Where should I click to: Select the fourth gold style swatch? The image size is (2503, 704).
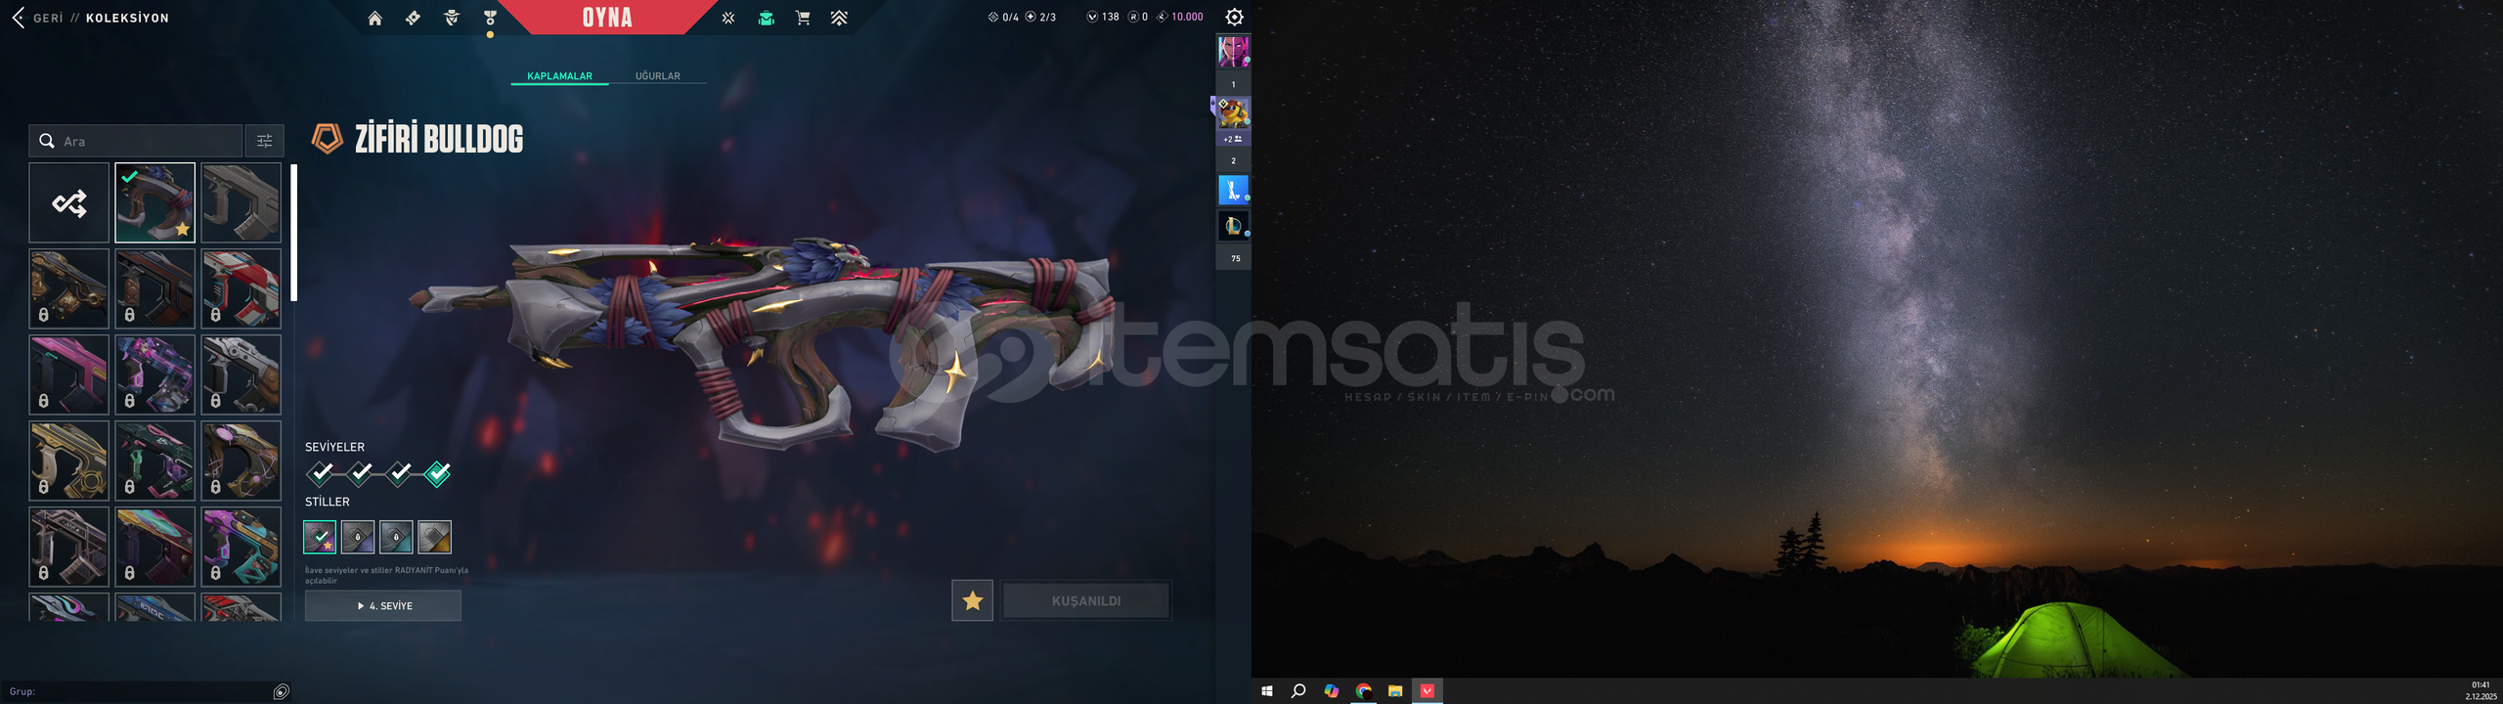[434, 537]
